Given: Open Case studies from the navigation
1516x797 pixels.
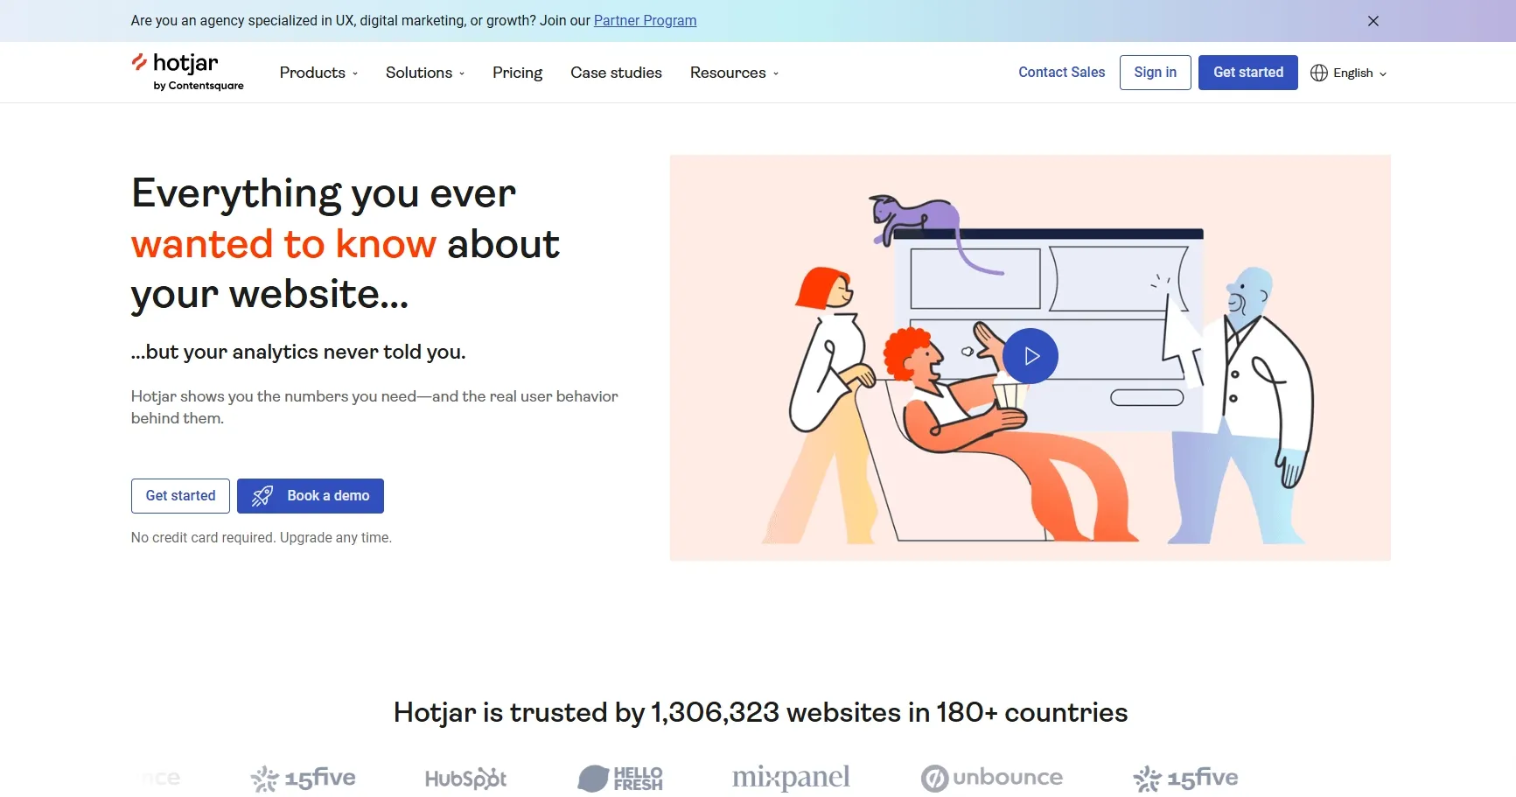Looking at the screenshot, I should 616,73.
